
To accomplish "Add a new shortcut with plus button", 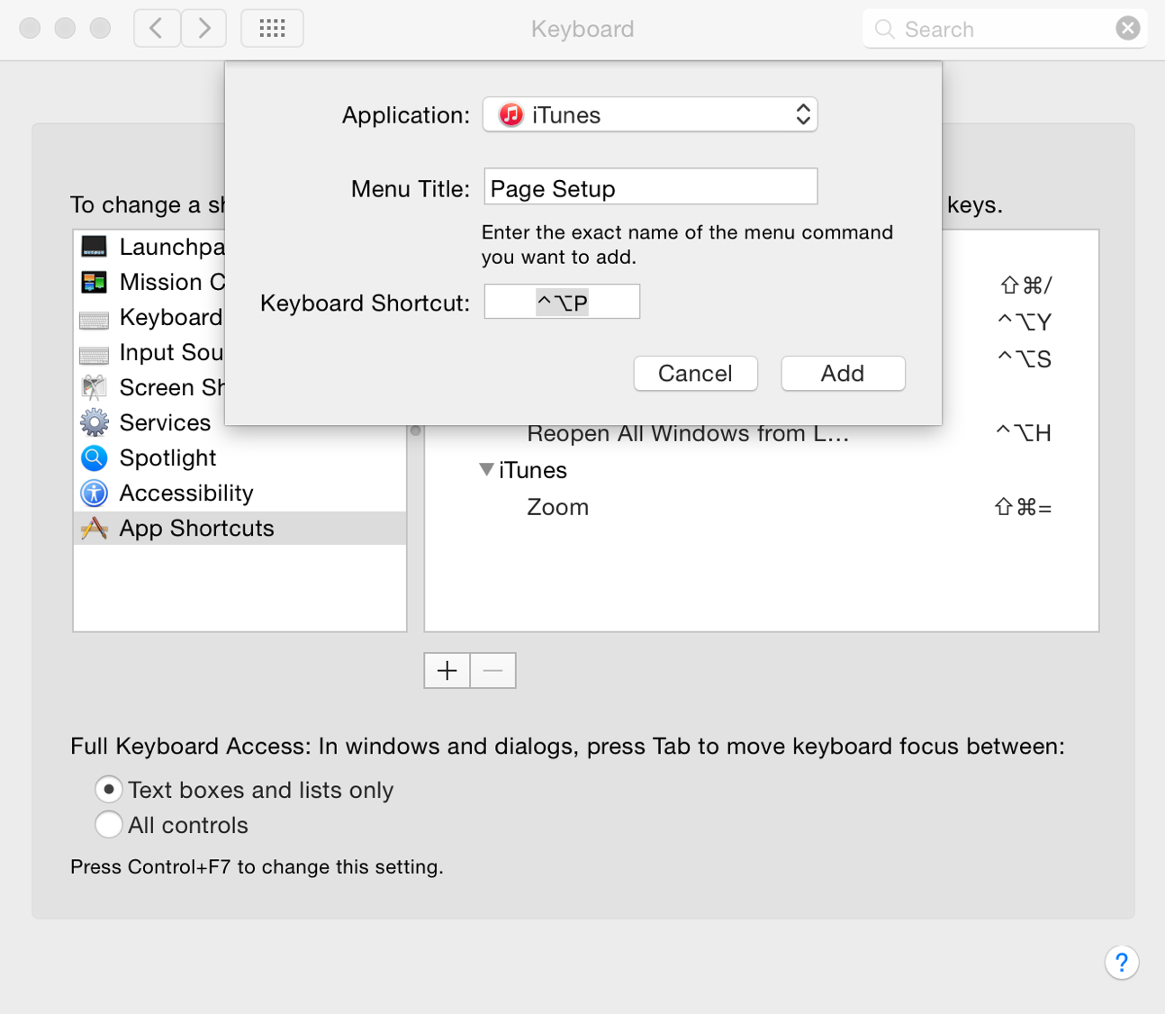I will (447, 670).
